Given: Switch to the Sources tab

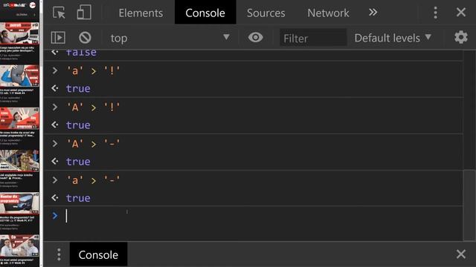Looking at the screenshot, I should 266,13.
